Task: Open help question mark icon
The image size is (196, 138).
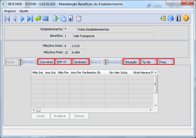Action: 186,18
